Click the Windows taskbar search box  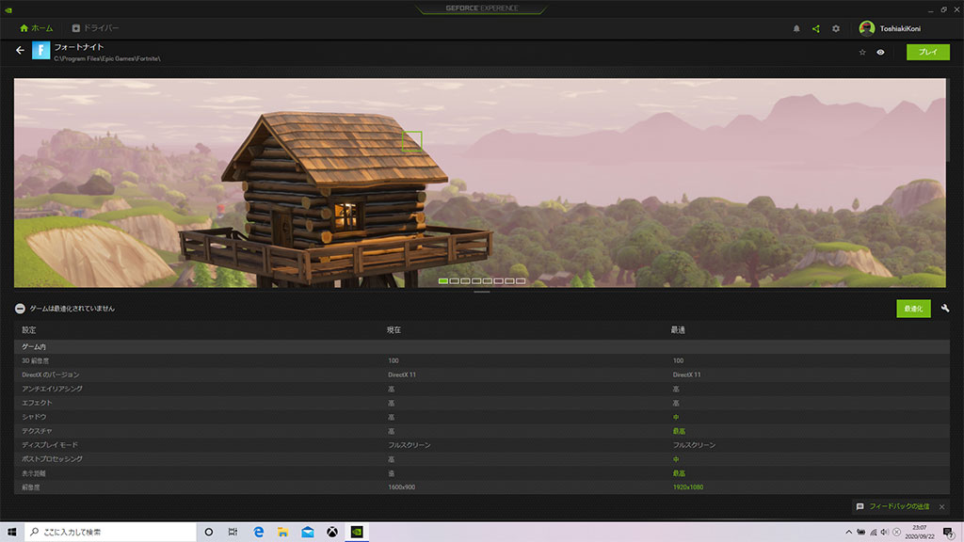pyautogui.click(x=109, y=532)
